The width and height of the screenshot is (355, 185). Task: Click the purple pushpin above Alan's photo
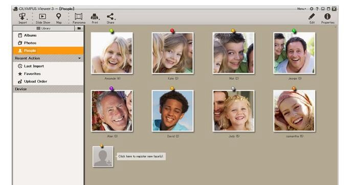[x=112, y=89]
